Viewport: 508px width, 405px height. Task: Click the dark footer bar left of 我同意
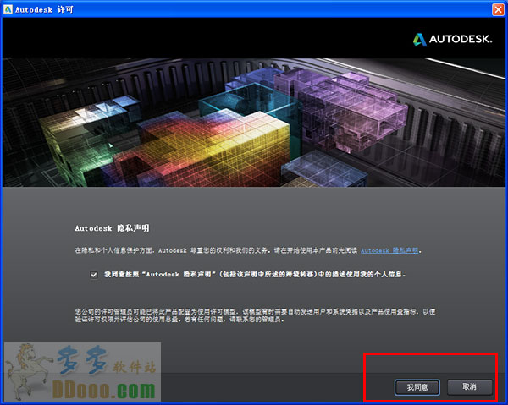pyautogui.click(x=254, y=386)
